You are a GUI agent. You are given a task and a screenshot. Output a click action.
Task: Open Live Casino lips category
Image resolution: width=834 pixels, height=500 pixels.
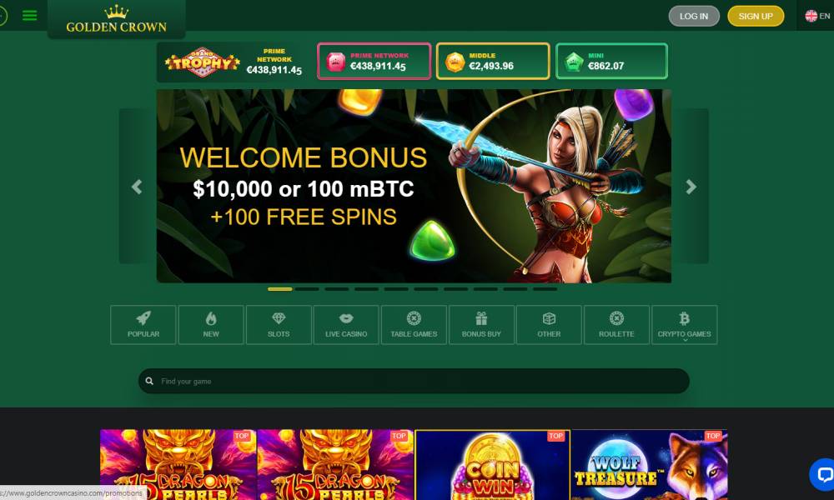point(346,325)
